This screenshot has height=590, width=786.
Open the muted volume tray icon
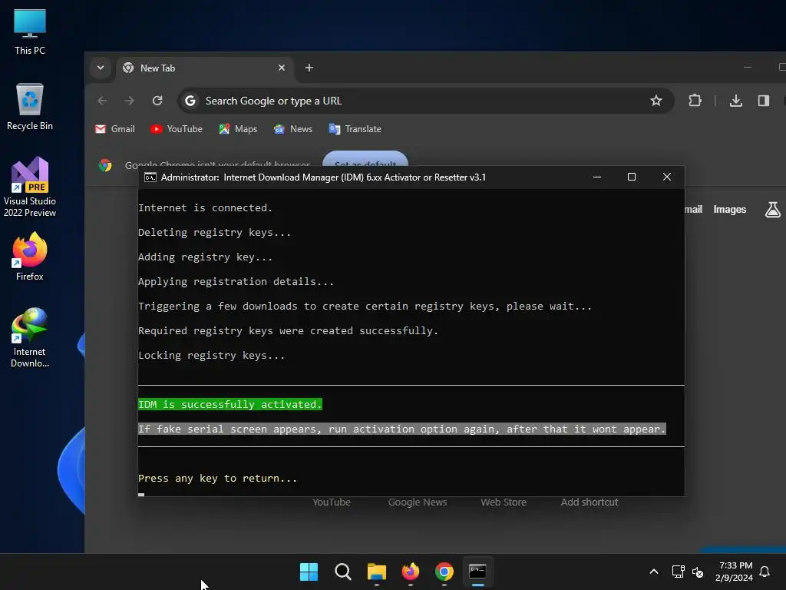tap(698, 572)
